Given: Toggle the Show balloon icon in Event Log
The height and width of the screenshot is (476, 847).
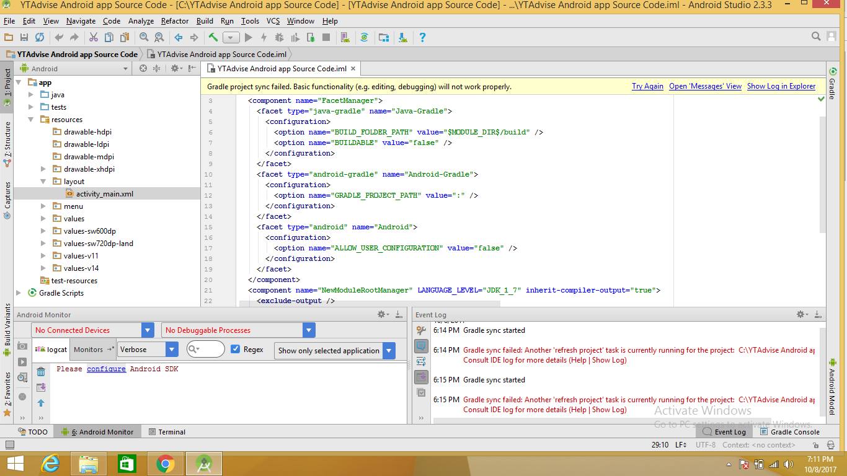Looking at the screenshot, I should click(421, 346).
